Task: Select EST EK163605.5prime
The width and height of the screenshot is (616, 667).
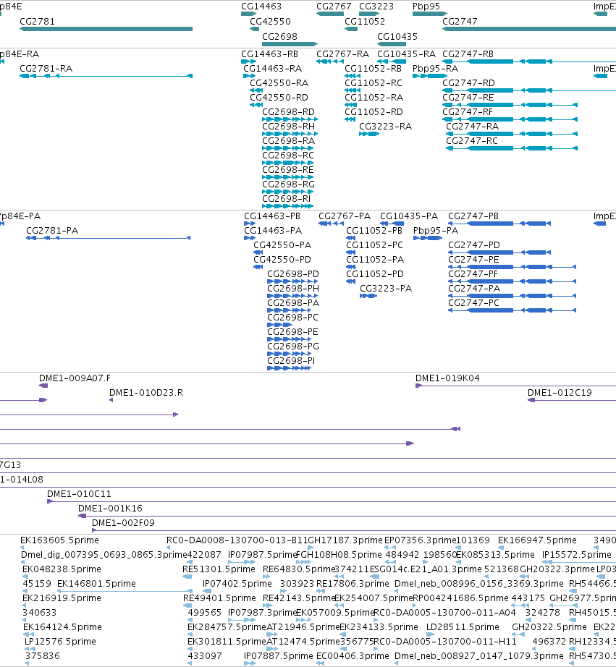Action: (59, 540)
